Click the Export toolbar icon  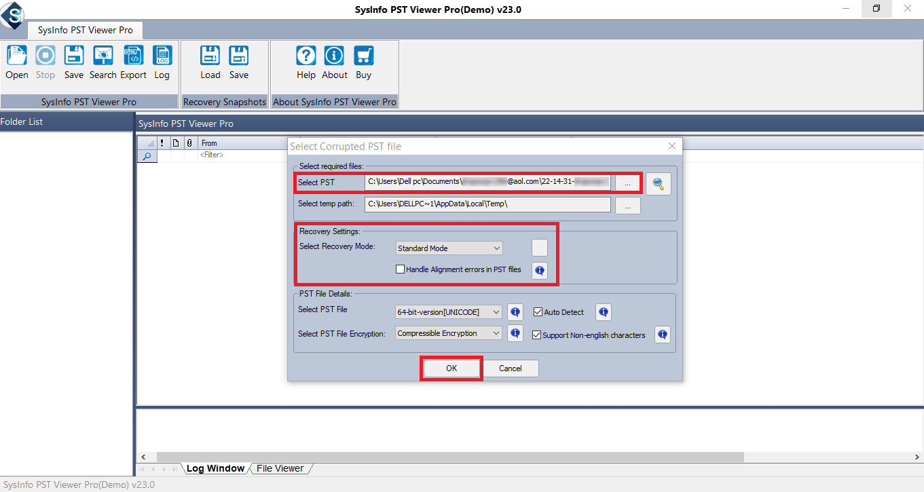point(134,62)
